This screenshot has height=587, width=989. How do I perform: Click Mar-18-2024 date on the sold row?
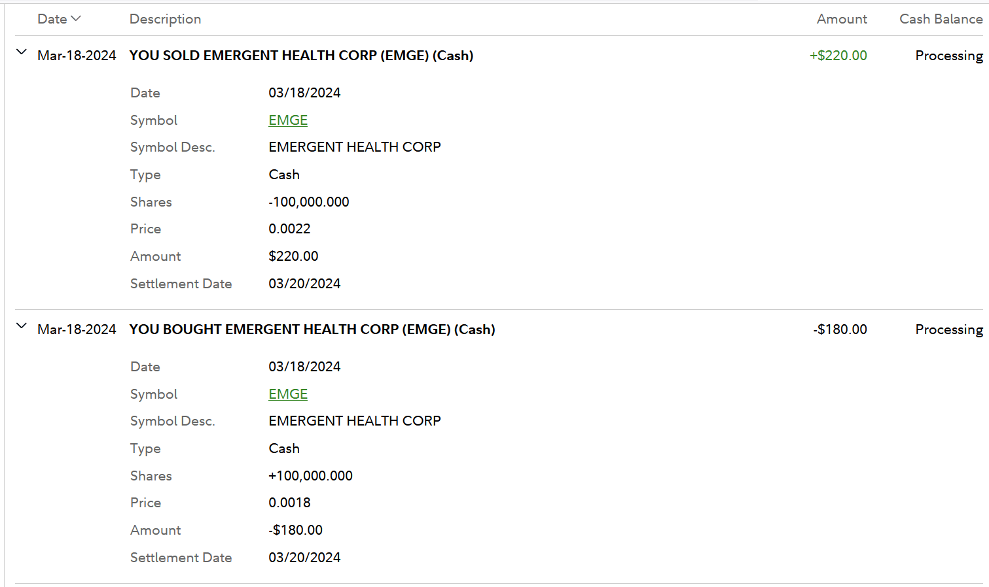[x=77, y=56]
